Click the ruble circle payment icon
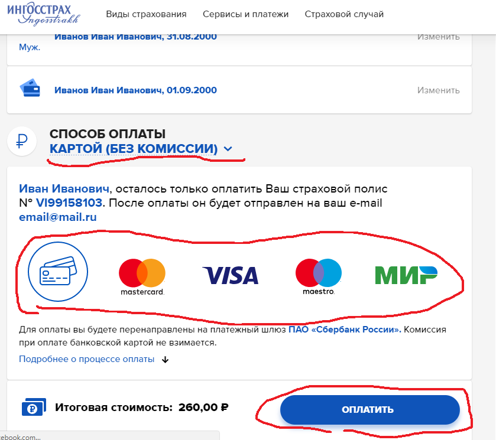496x440 pixels. 22,141
